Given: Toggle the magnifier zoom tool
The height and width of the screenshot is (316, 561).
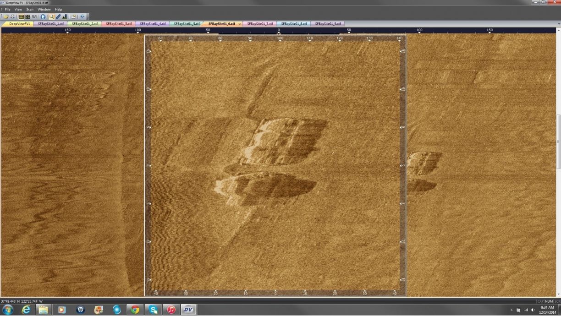Looking at the screenshot, I should (x=52, y=16).
